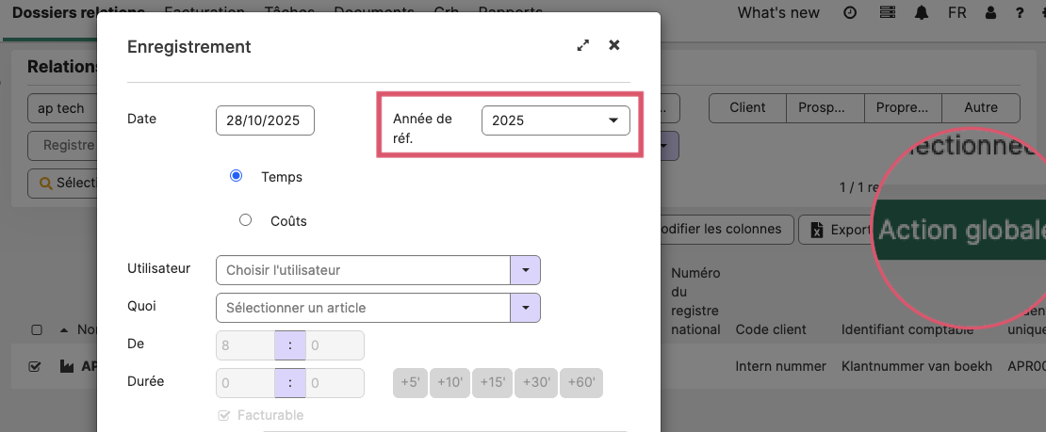
Task: Add +5' to duration
Action: (x=410, y=383)
